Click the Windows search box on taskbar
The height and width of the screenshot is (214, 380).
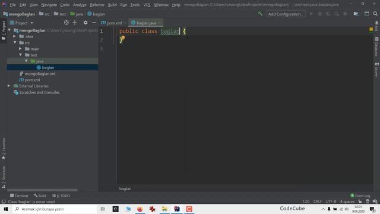click(55, 209)
